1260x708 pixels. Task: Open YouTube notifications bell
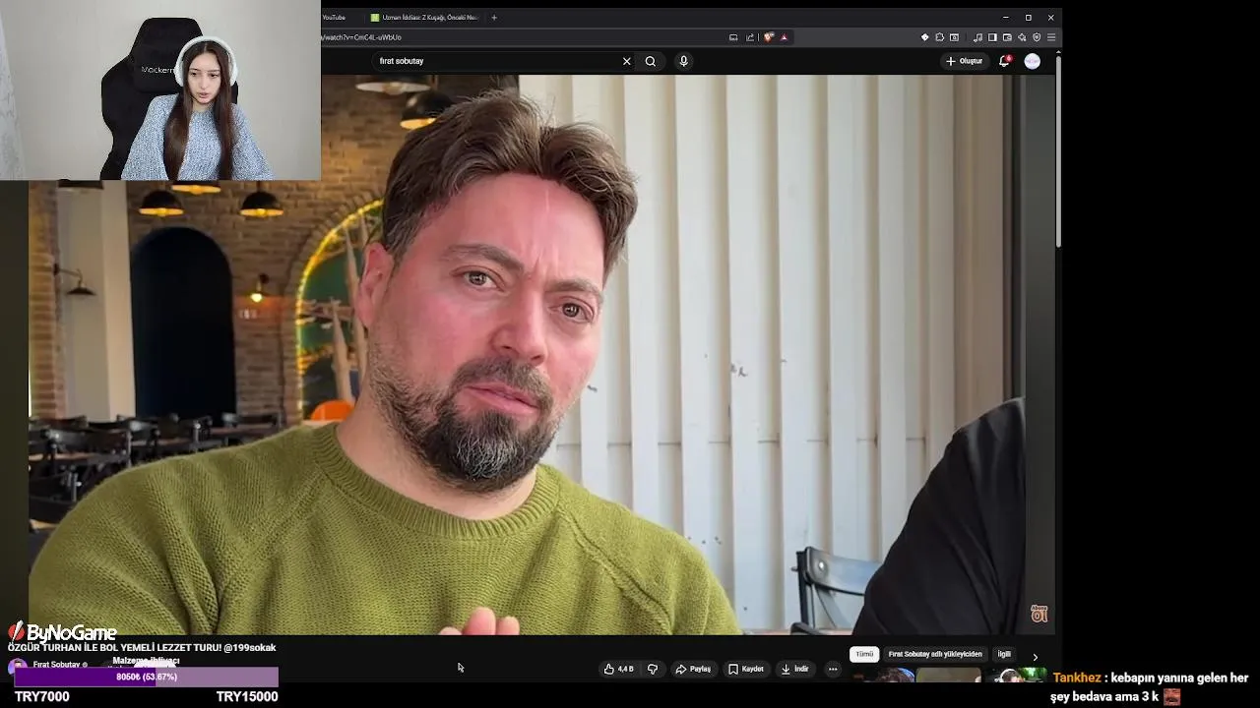tap(1004, 61)
